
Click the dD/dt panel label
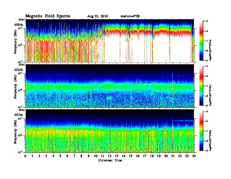click(x=19, y=70)
